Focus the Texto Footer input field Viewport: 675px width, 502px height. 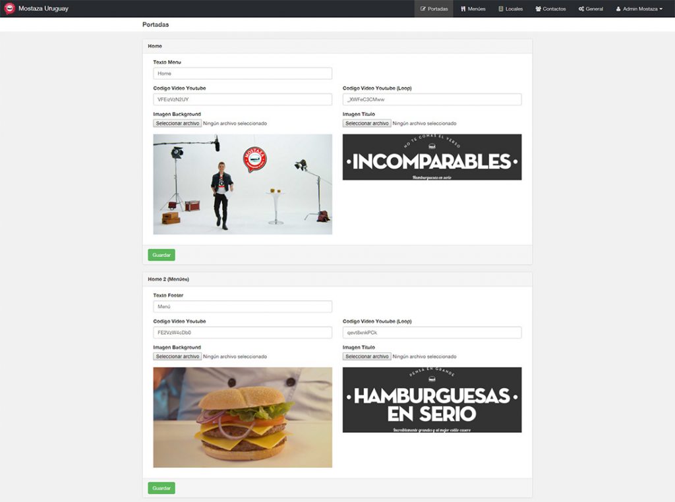coord(243,307)
